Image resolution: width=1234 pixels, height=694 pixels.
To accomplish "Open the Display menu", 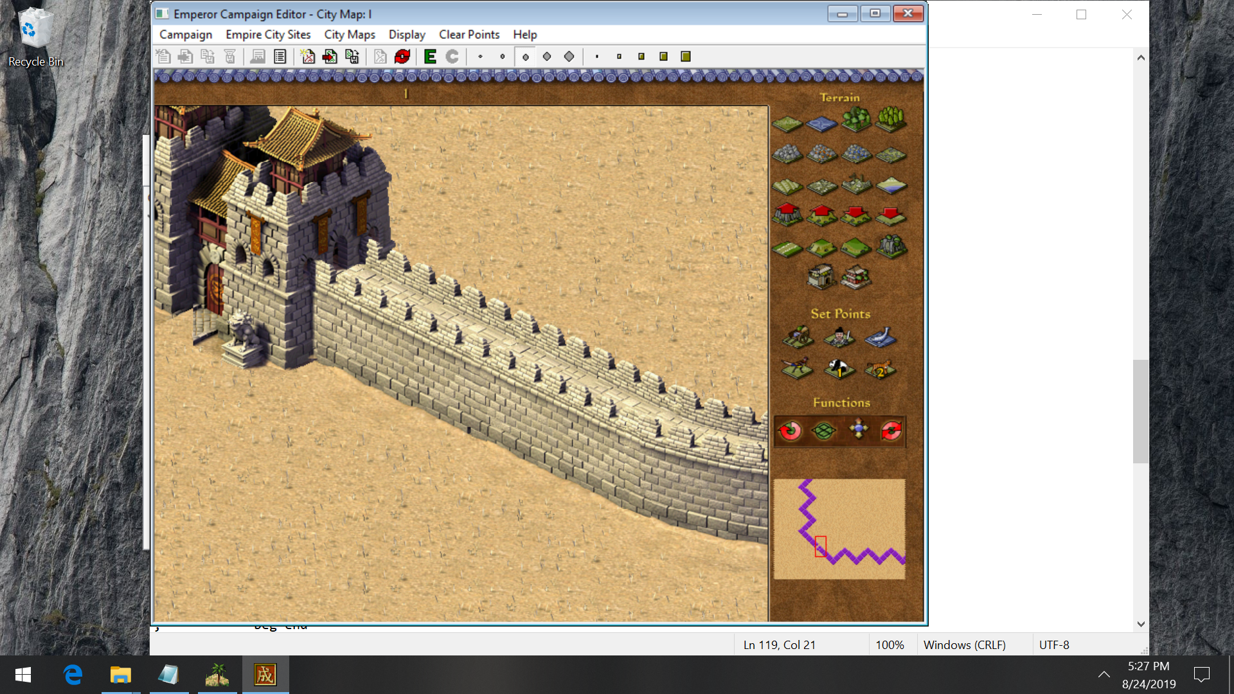I will 406,35.
